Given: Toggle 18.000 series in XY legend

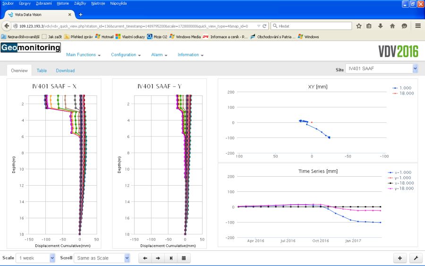Looking at the screenshot, I should coord(403,93).
